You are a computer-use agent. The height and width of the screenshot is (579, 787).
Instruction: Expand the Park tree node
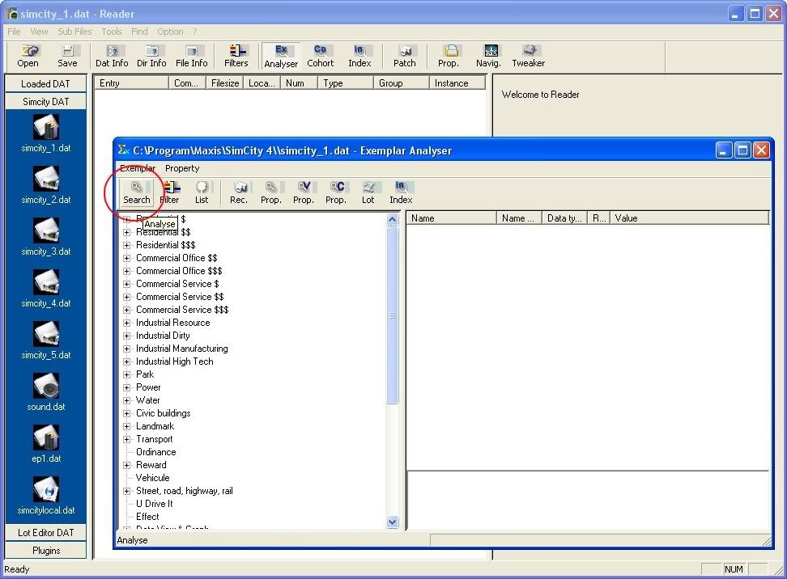126,374
